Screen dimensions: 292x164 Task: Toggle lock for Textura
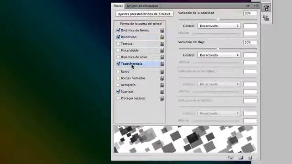point(162,44)
